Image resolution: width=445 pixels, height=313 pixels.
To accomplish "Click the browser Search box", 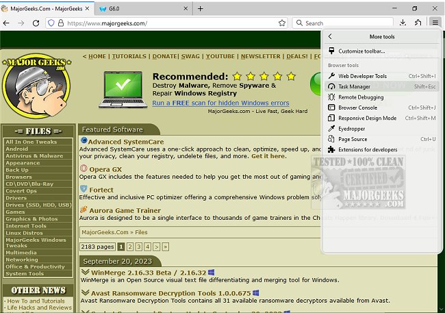I will [x=343, y=23].
